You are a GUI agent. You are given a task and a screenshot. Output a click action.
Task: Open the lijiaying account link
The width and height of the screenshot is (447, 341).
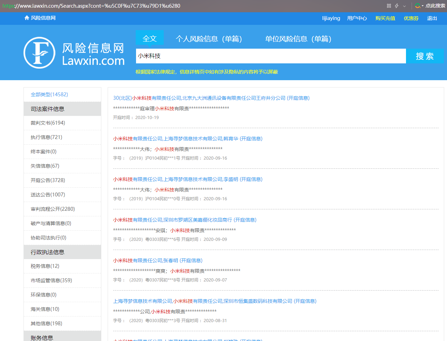[331, 18]
